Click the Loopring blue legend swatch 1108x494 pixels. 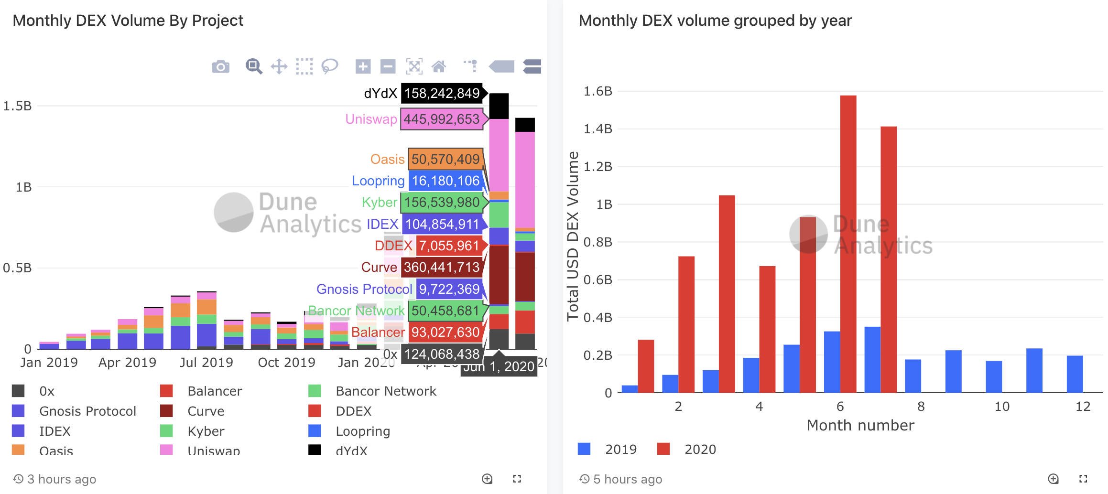[315, 431]
